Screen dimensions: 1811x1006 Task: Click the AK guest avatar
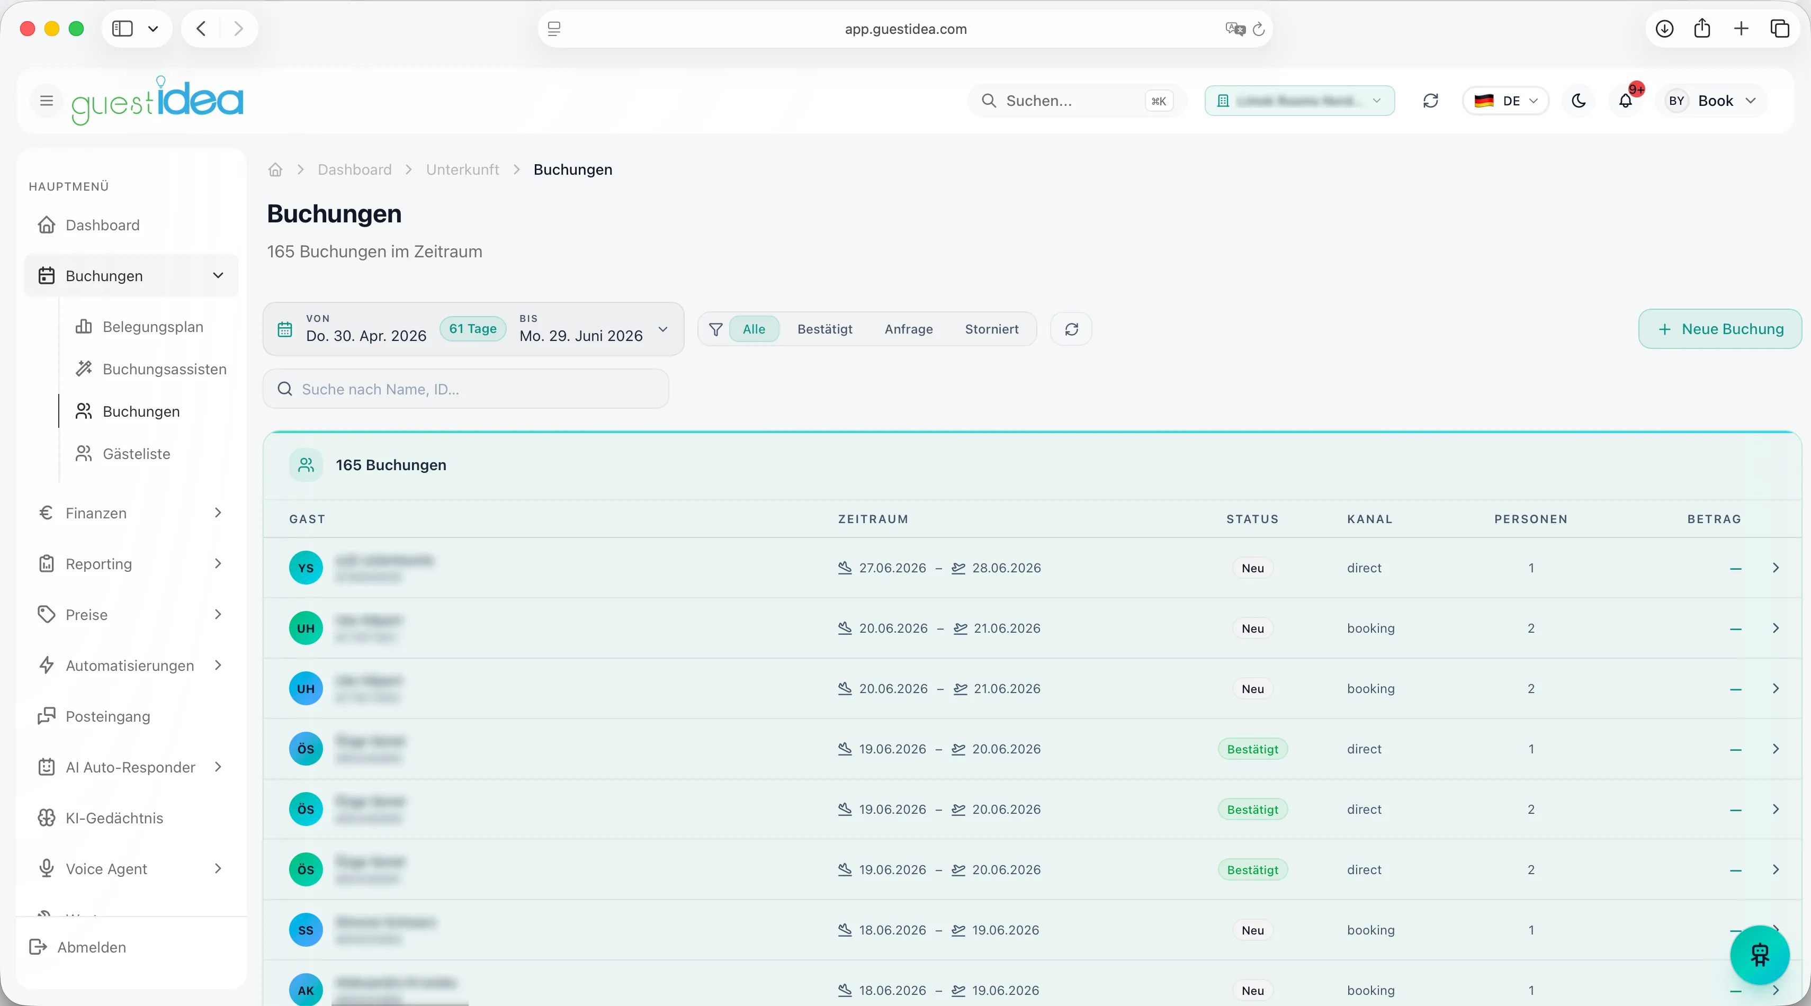point(305,990)
